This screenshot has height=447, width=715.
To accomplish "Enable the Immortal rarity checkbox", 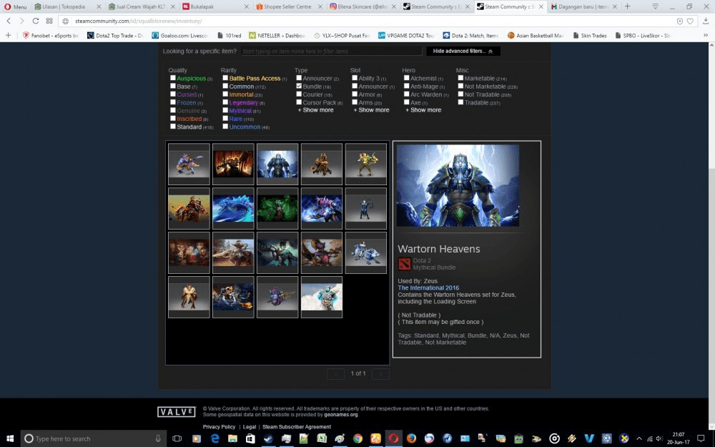I will coord(225,94).
